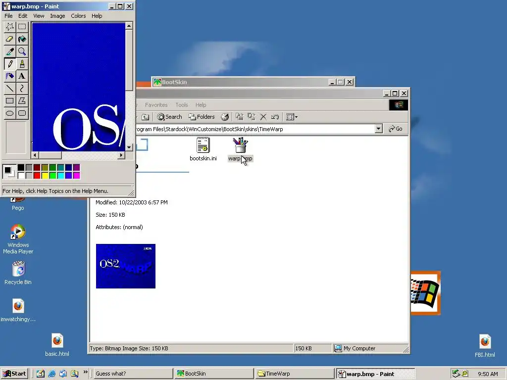Click the Copy To icon in Explorer toolbar
Image resolution: width=507 pixels, height=380 pixels.
coord(252,117)
